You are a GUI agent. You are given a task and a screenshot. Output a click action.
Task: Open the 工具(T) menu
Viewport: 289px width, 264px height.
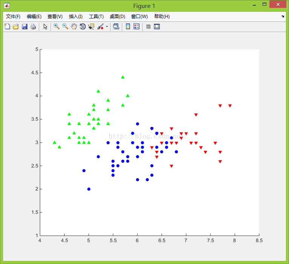pyautogui.click(x=96, y=17)
